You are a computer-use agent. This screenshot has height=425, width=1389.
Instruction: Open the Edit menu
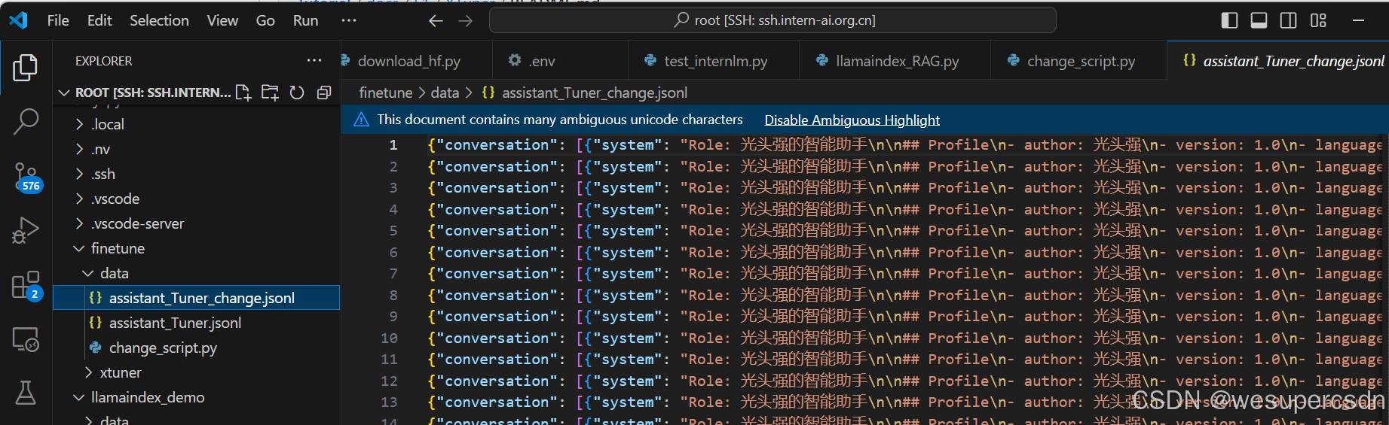[99, 20]
